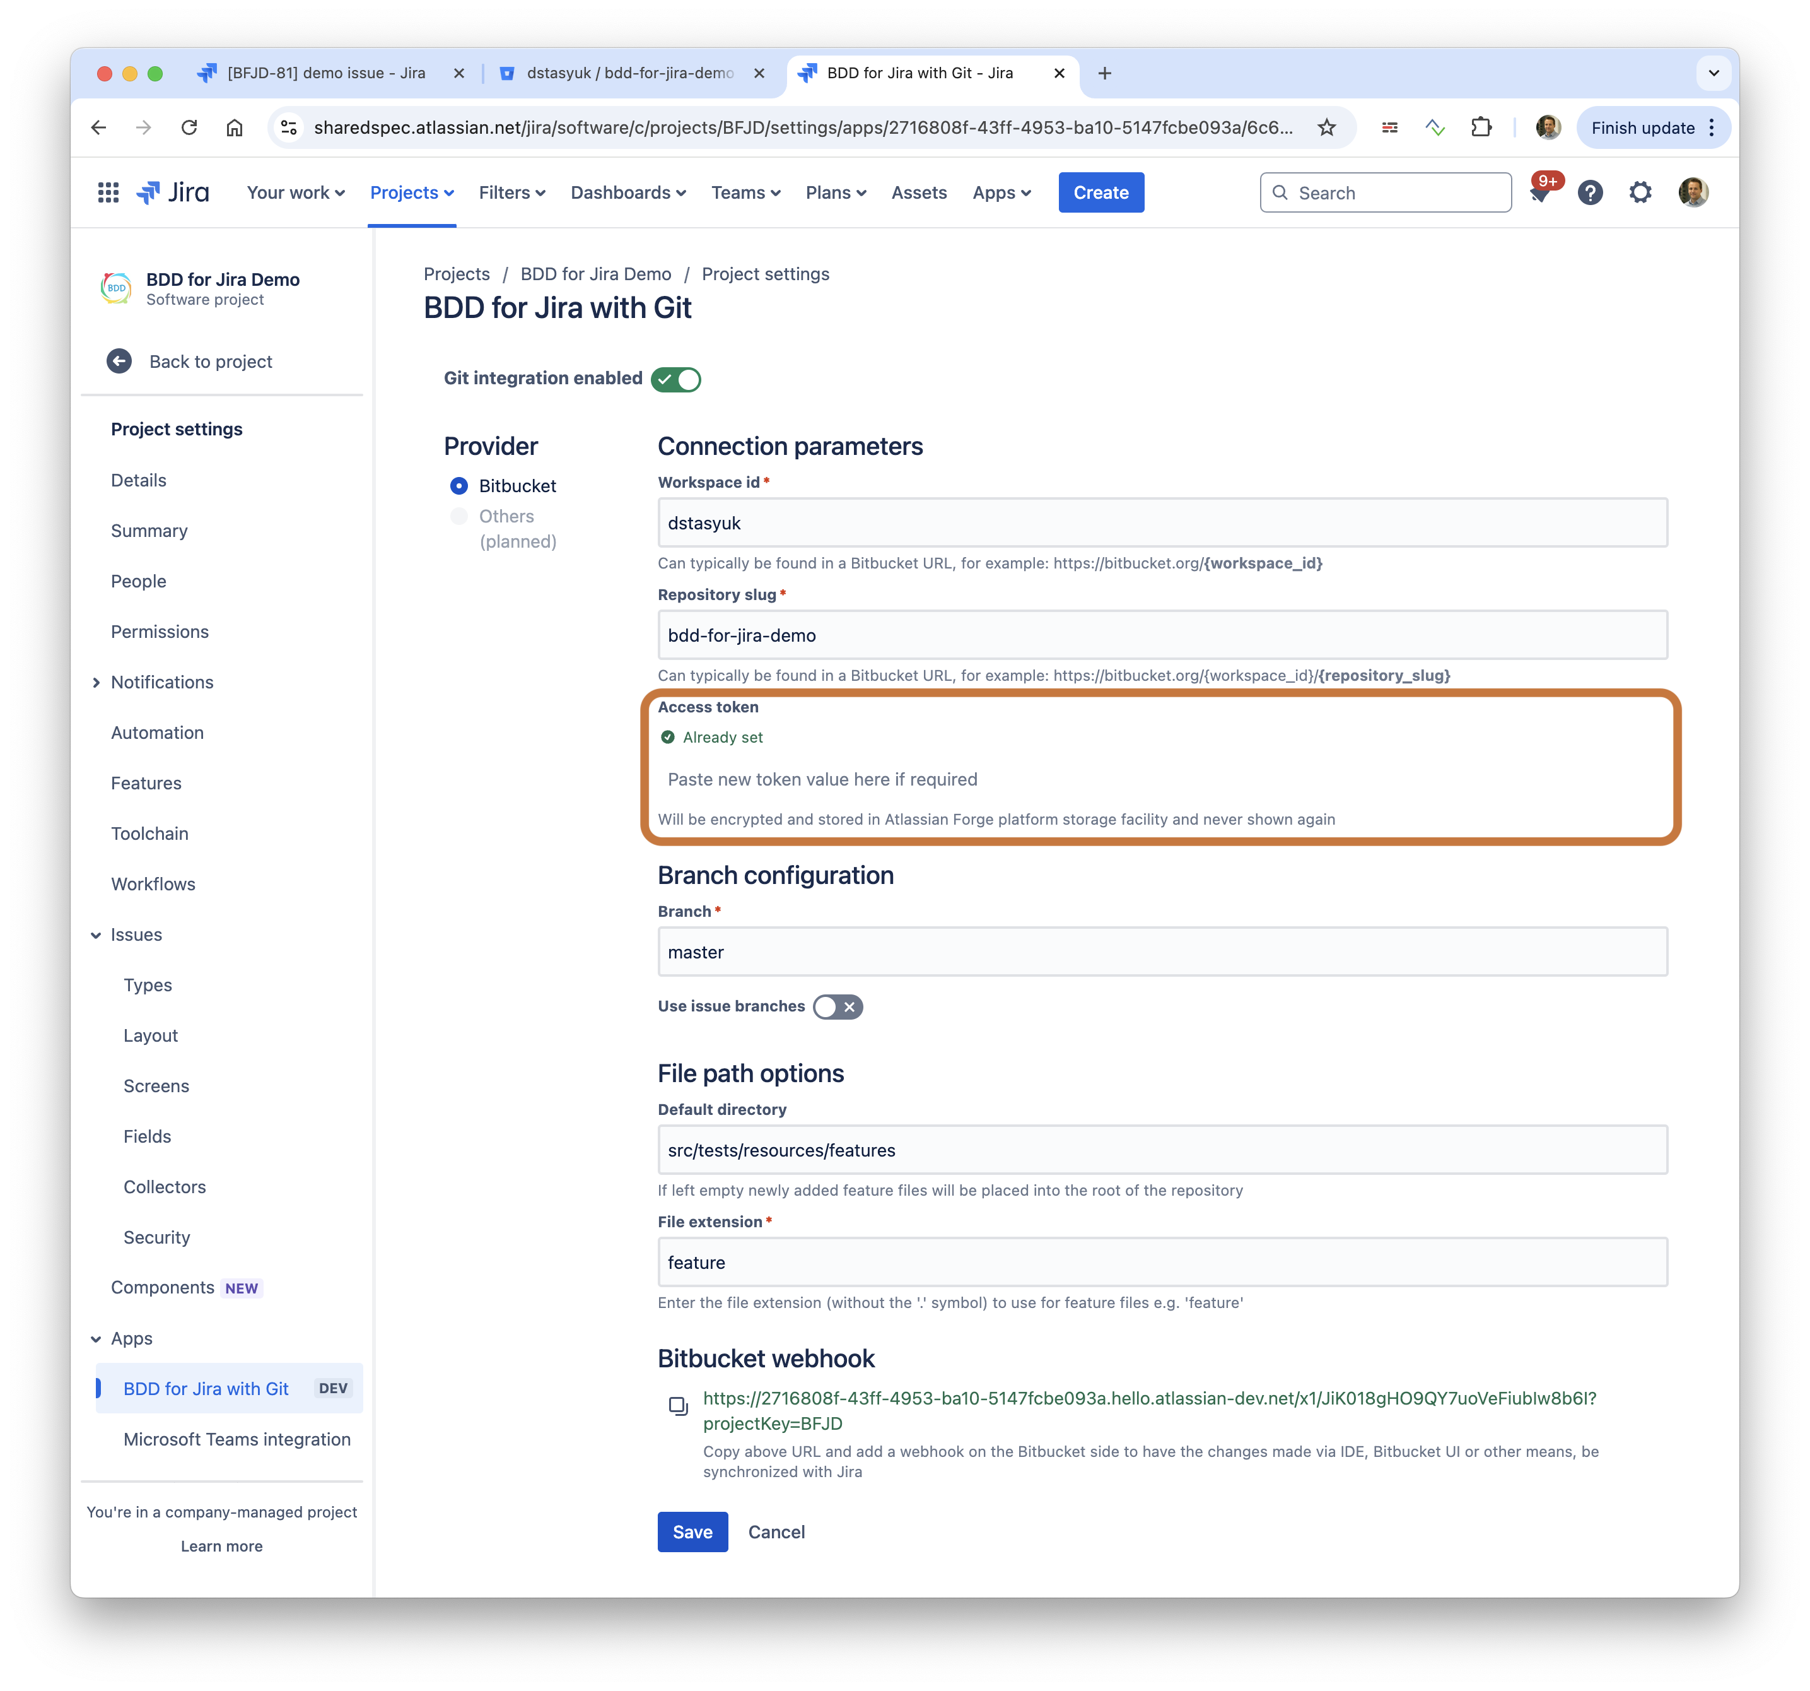Open BDD for Jira Demo breadcrumb link

(x=595, y=274)
